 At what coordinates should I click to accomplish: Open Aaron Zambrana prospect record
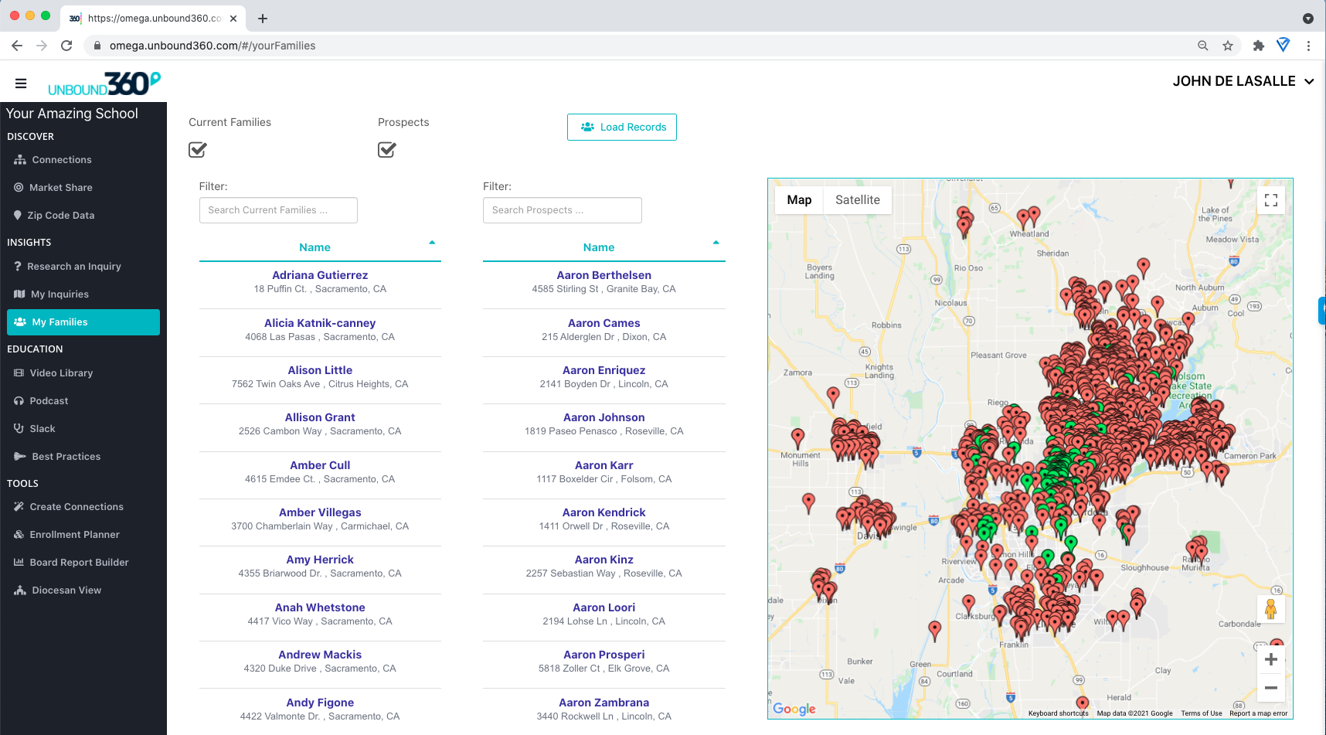pos(604,703)
